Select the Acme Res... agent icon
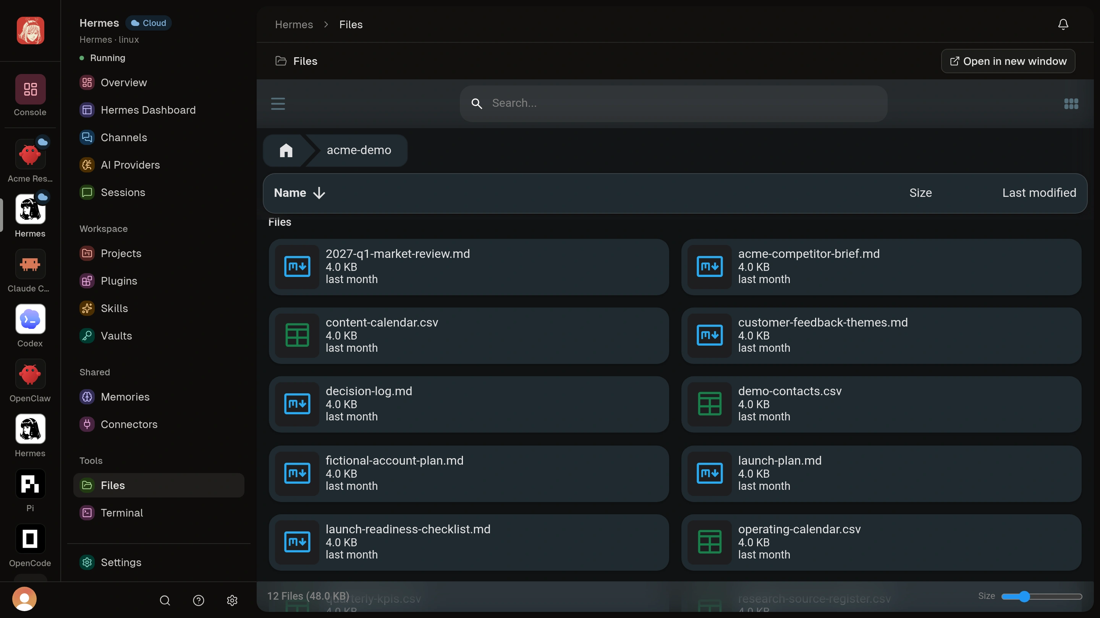The height and width of the screenshot is (618, 1100). point(30,155)
